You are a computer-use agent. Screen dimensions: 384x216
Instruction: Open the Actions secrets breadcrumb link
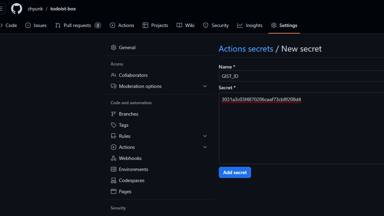[246, 49]
